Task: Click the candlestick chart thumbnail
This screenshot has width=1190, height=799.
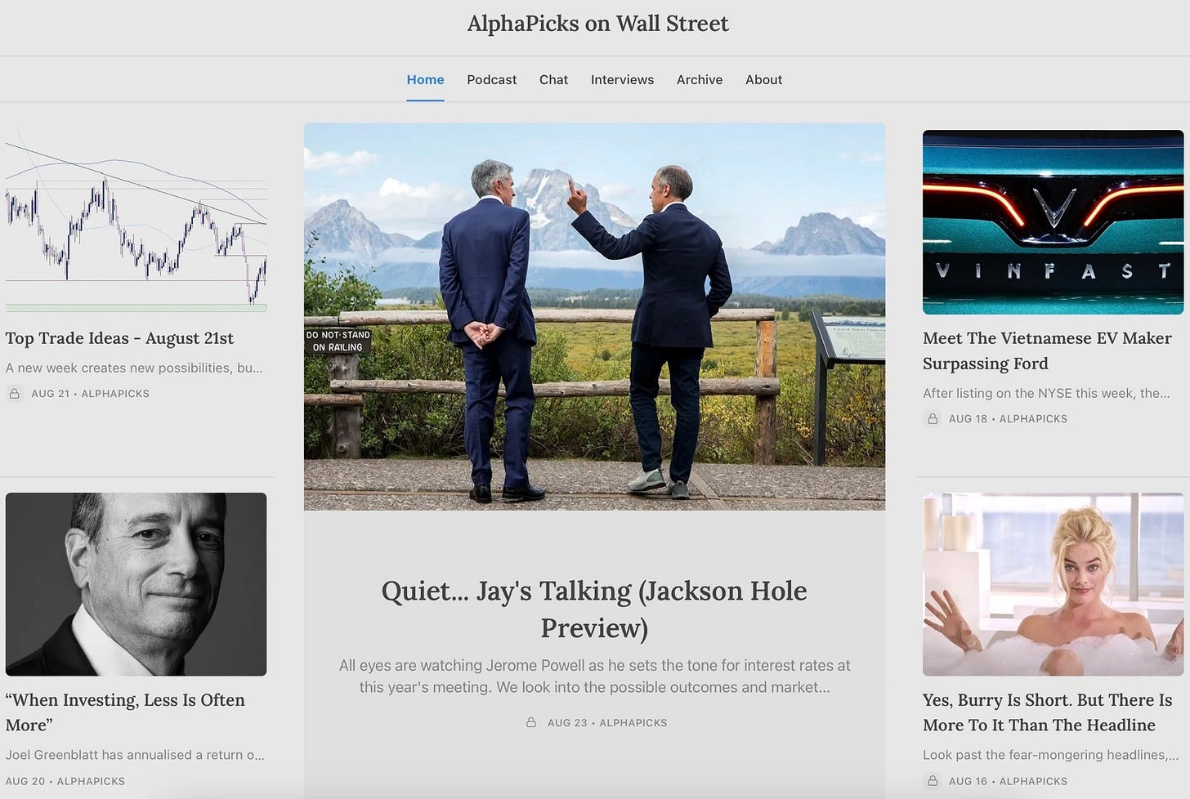Action: pyautogui.click(x=136, y=221)
